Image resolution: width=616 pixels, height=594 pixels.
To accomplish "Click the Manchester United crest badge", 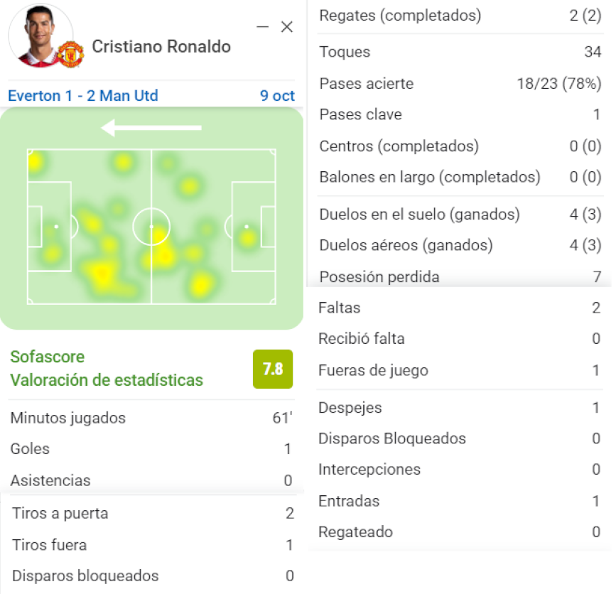I will click(71, 55).
